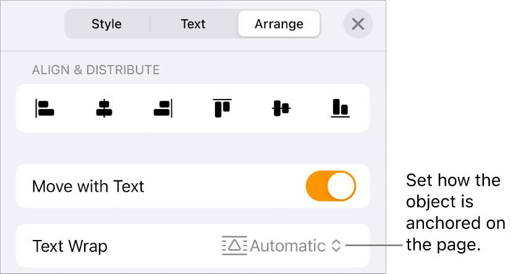Click the Text Wrap up-down chevron

[336, 246]
